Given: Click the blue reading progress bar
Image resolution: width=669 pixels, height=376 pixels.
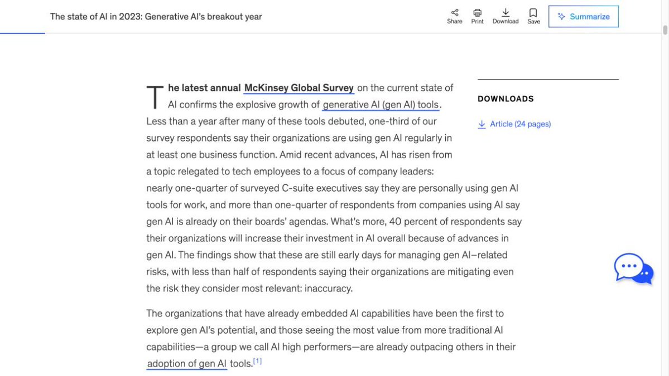Looking at the screenshot, I should tap(22, 33).
